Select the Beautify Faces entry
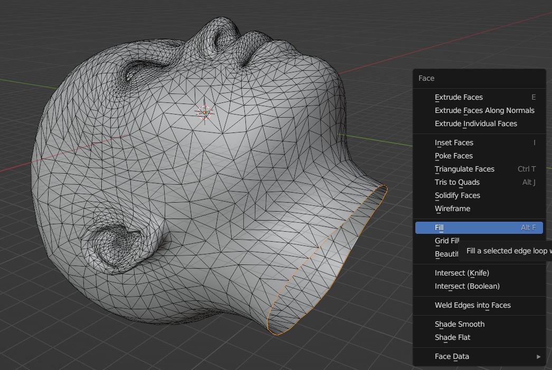 446,254
